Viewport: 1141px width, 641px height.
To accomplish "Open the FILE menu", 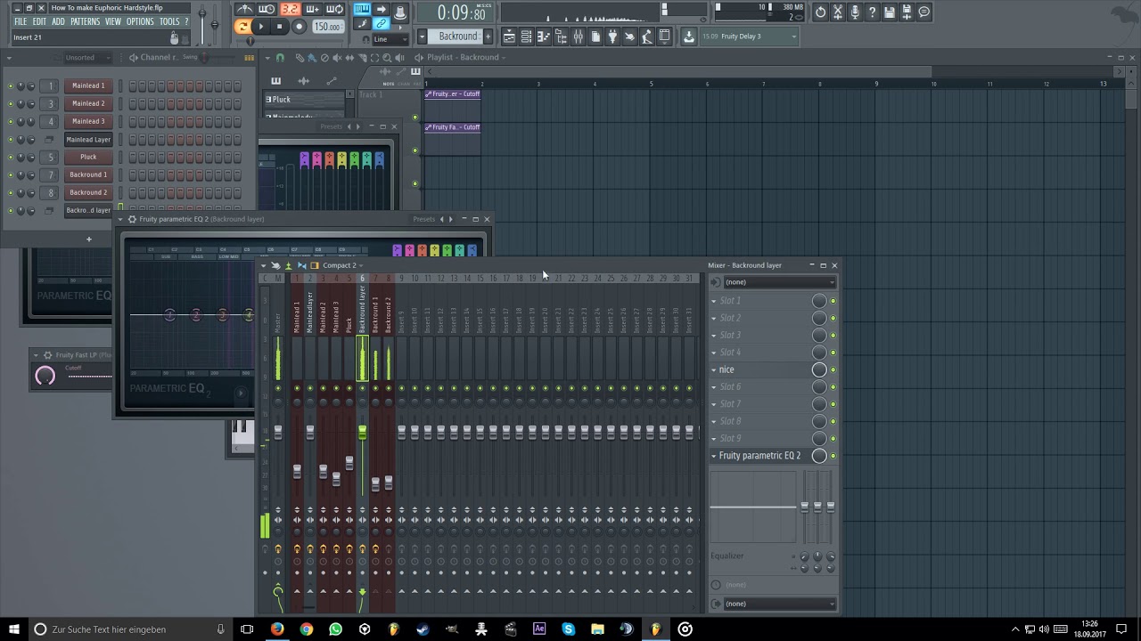I will click(21, 21).
